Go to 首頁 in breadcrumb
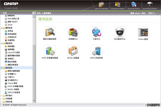Viewport: 161px width, 107px height. tap(38, 13)
